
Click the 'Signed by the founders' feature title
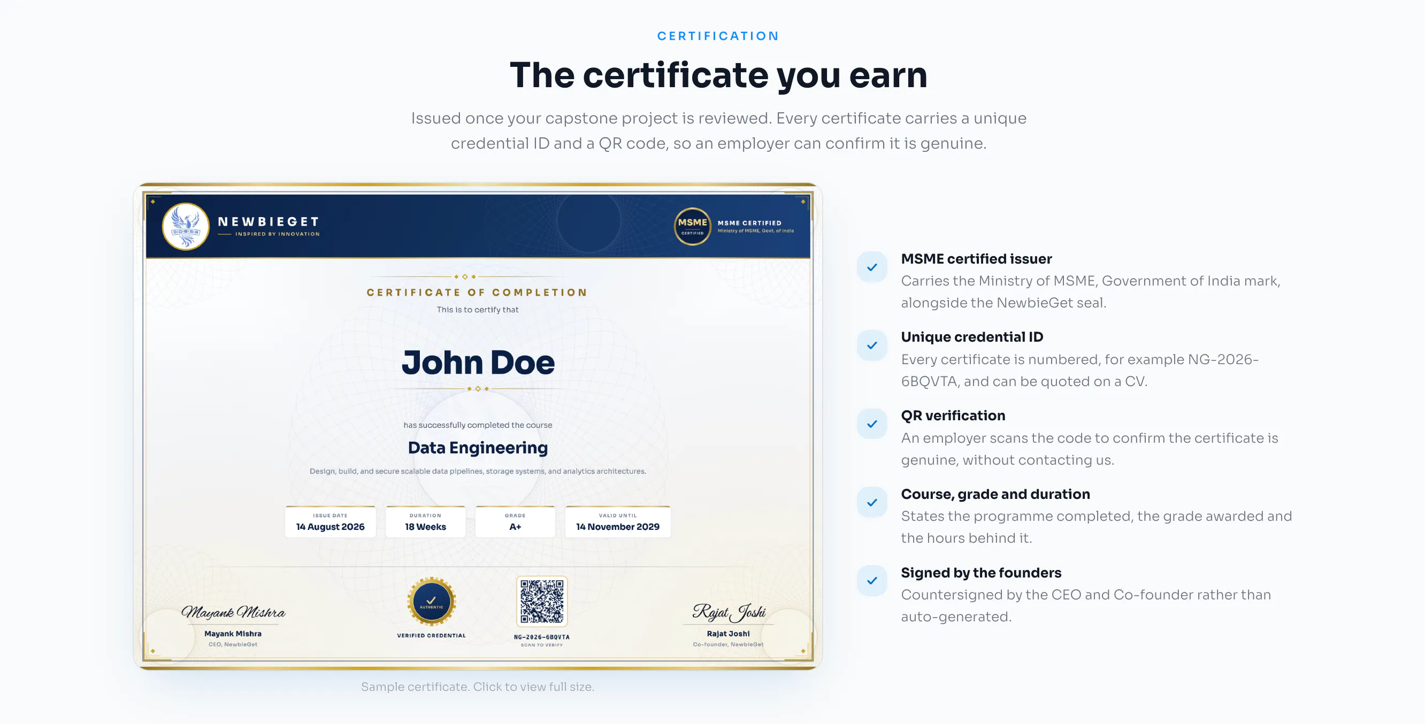982,573
